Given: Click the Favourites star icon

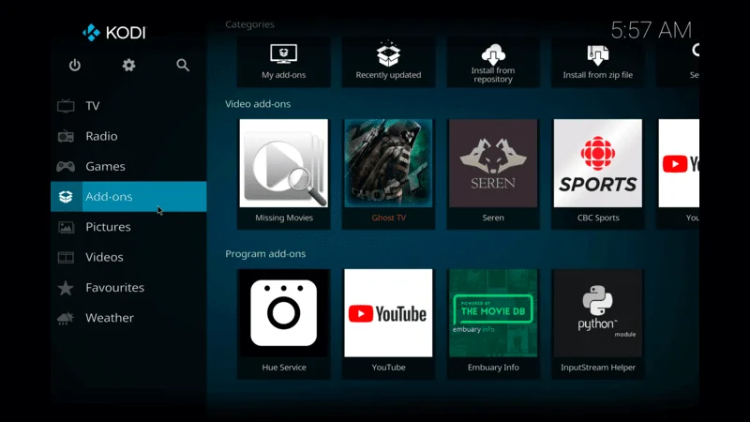Looking at the screenshot, I should [x=66, y=288].
